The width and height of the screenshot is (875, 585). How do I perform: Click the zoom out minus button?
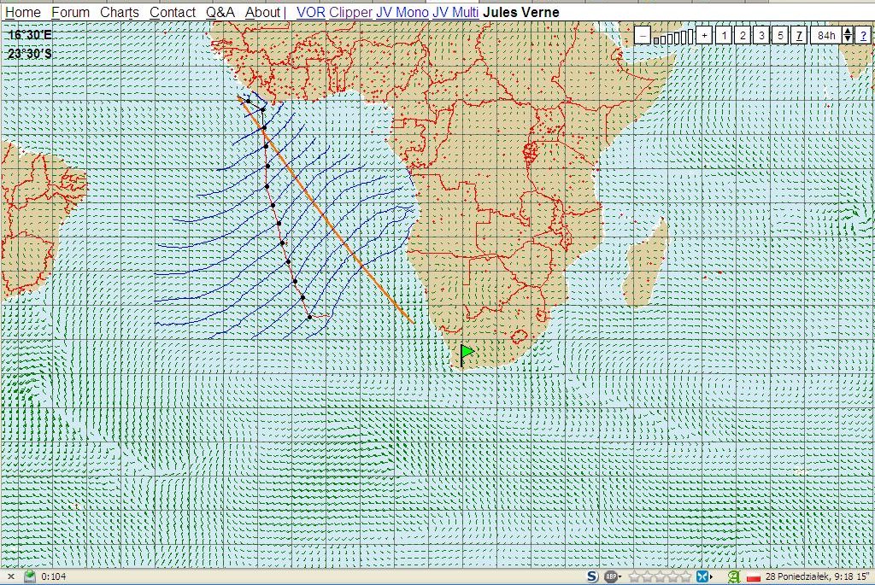tap(642, 35)
